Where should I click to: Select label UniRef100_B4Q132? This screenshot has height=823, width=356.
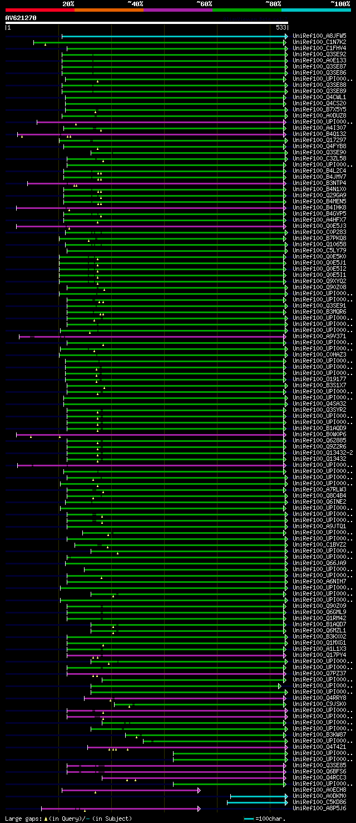point(319,134)
